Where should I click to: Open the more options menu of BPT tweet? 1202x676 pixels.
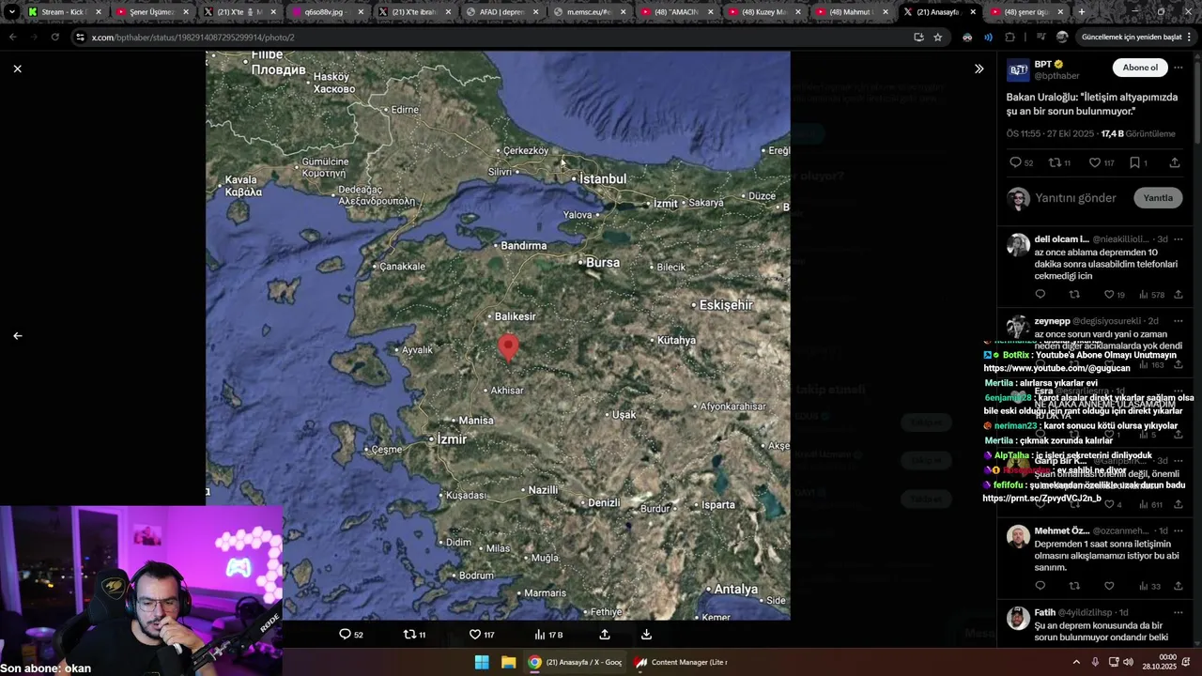point(1179,68)
